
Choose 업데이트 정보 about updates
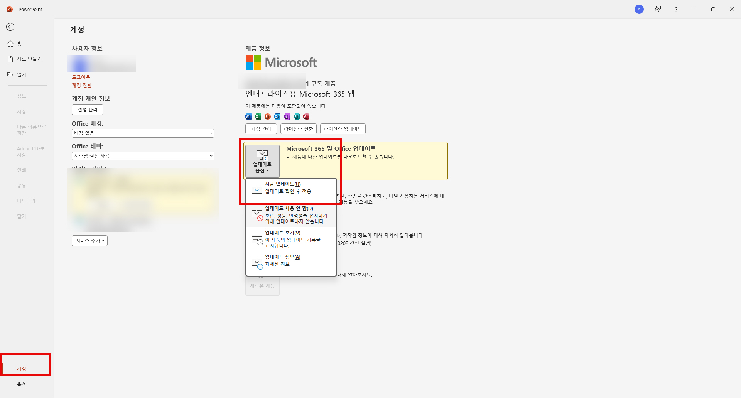(291, 263)
